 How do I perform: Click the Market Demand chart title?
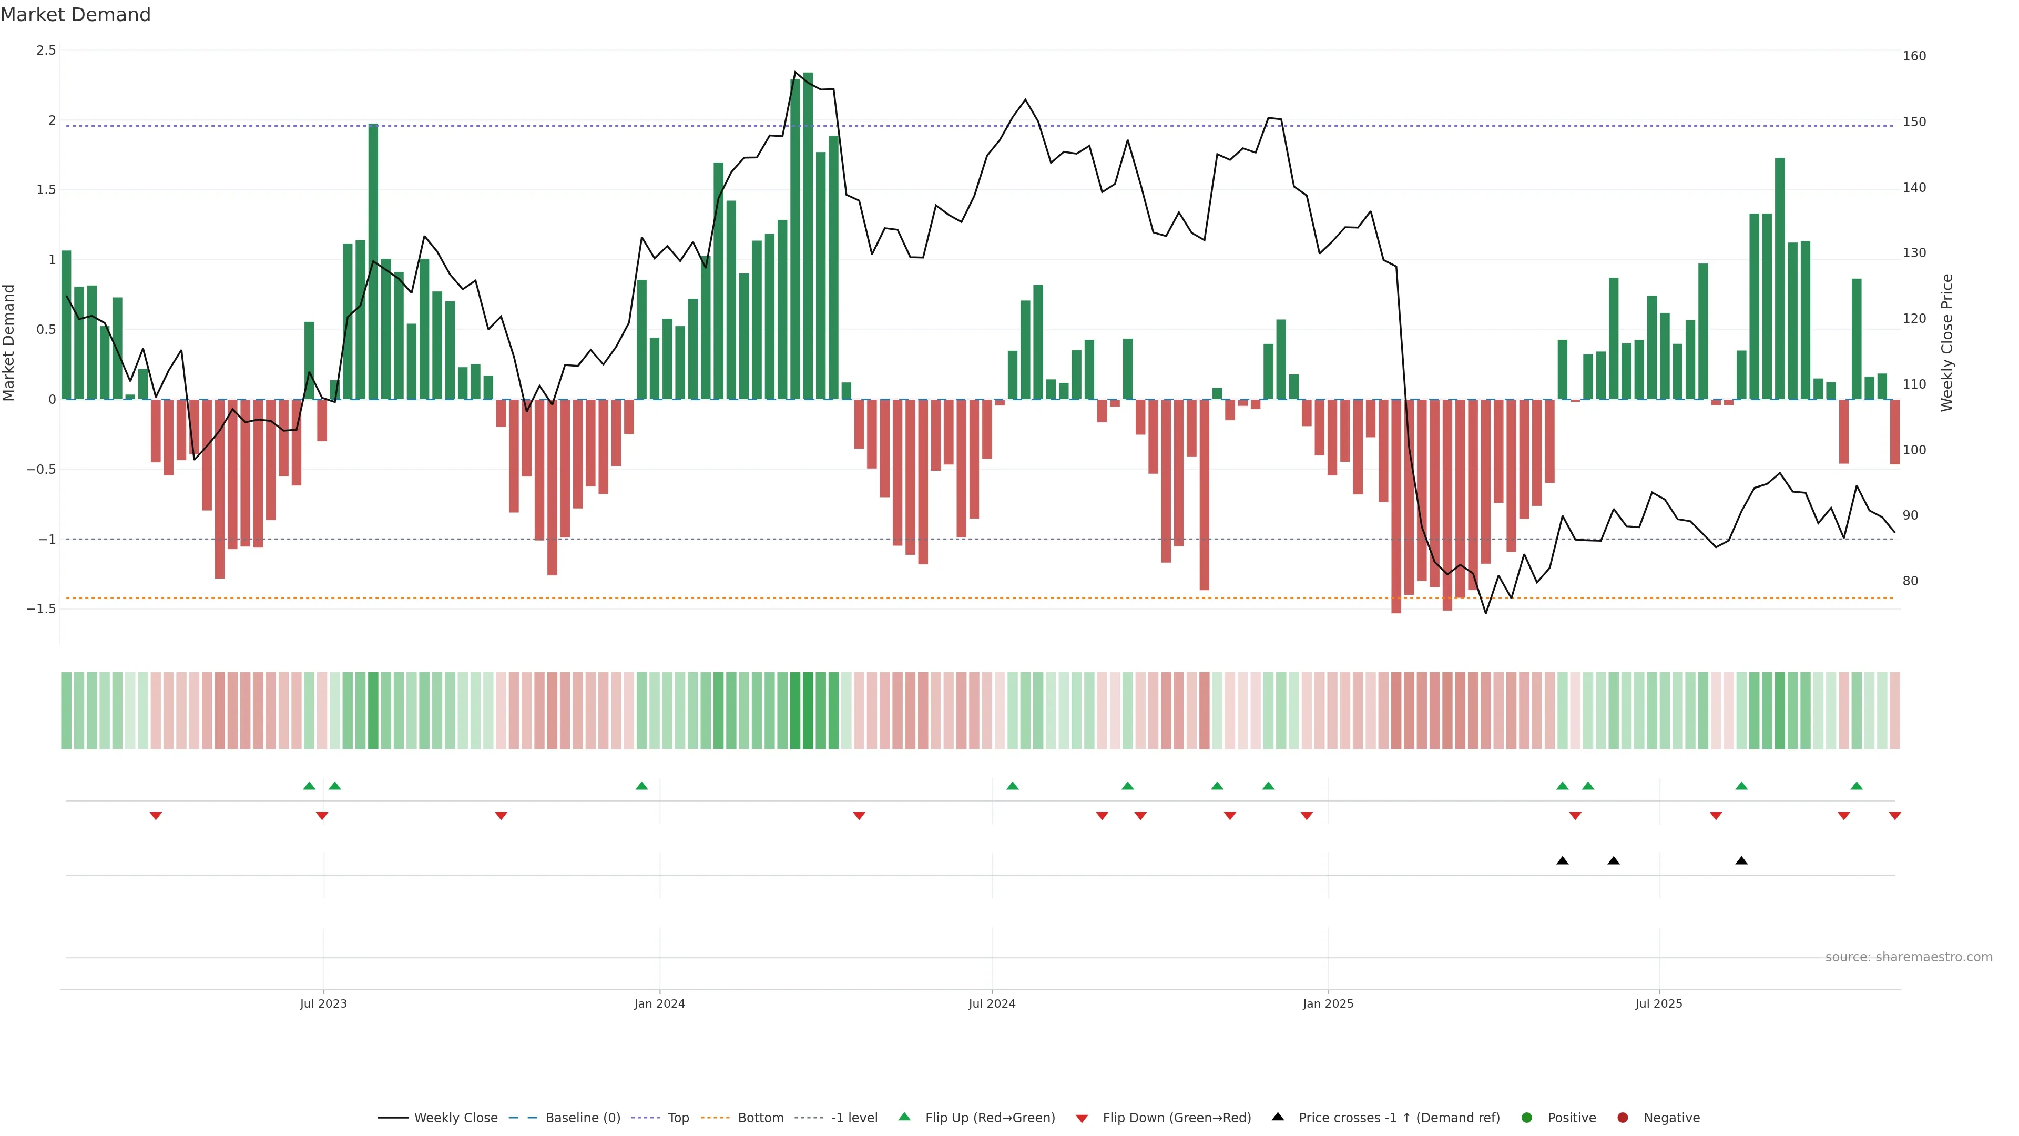(x=75, y=15)
